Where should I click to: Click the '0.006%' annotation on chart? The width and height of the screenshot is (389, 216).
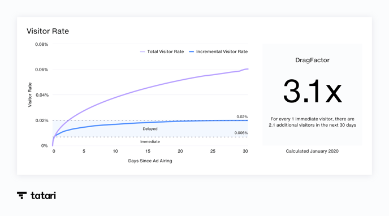(241, 133)
